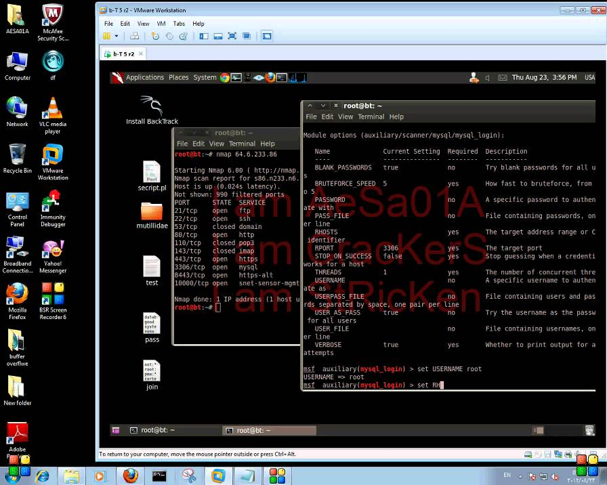
Task: Click the show desktop button in BackTrack panel
Action: (x=115, y=430)
